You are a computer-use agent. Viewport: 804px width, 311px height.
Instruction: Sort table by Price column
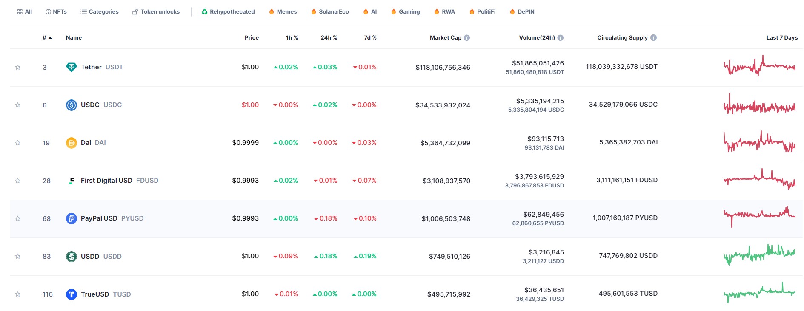pyautogui.click(x=252, y=38)
